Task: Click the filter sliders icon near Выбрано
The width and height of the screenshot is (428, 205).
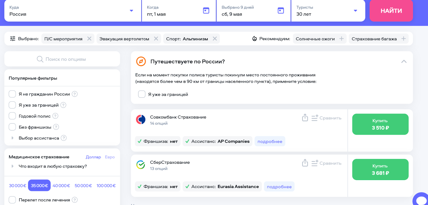Action: 13,39
